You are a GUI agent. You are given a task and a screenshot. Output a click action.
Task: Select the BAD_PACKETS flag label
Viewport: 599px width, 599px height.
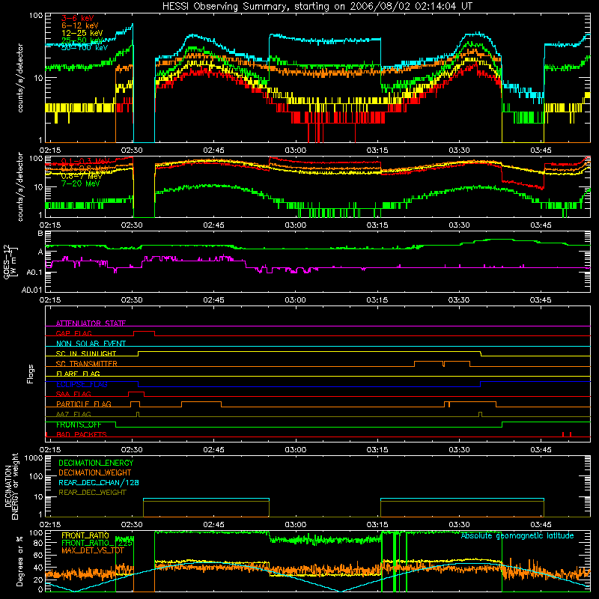(82, 435)
